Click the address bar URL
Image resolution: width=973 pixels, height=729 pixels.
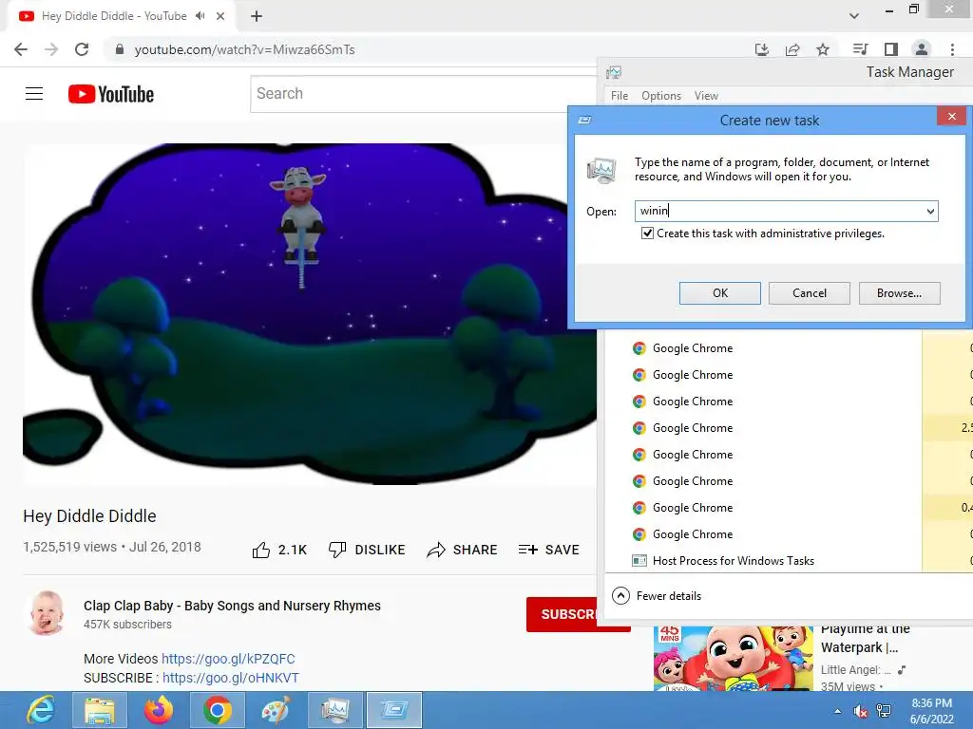point(244,49)
